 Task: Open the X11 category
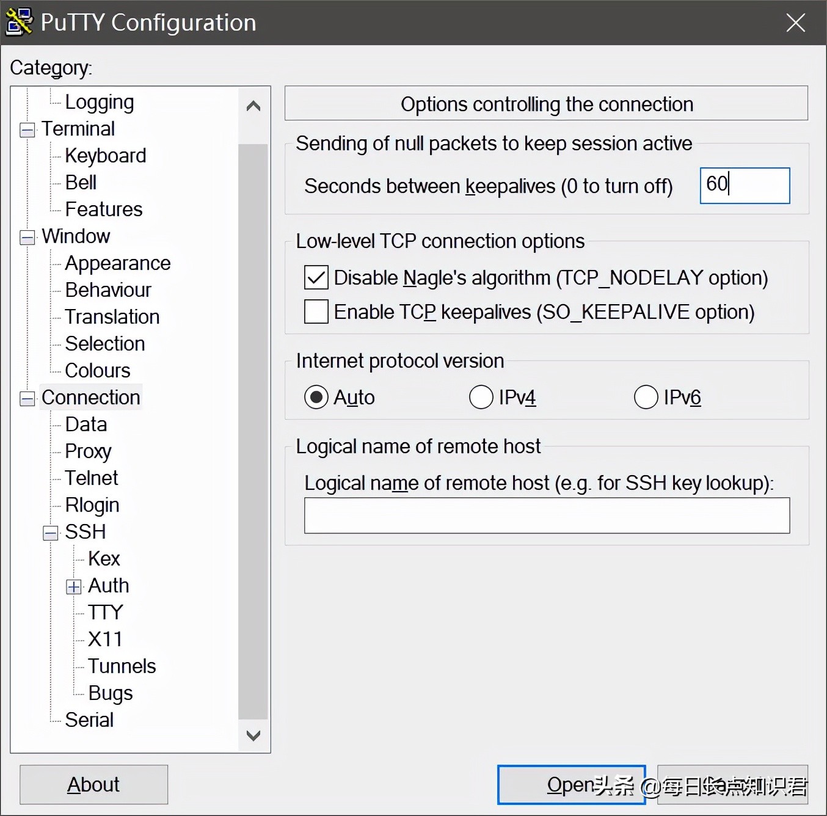105,639
